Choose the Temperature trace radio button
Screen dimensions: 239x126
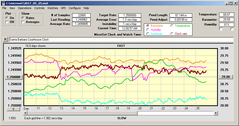[172, 26]
